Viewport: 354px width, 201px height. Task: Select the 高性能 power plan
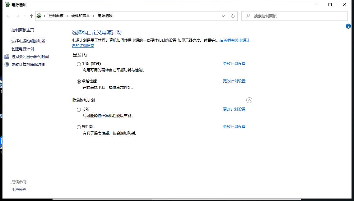(79, 127)
